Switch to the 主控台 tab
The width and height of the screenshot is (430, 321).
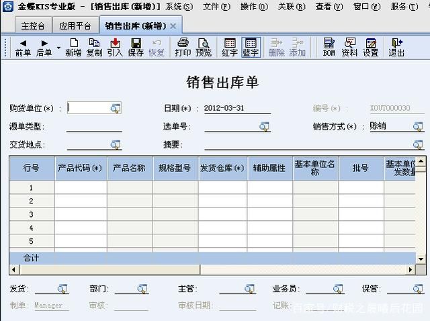click(33, 26)
